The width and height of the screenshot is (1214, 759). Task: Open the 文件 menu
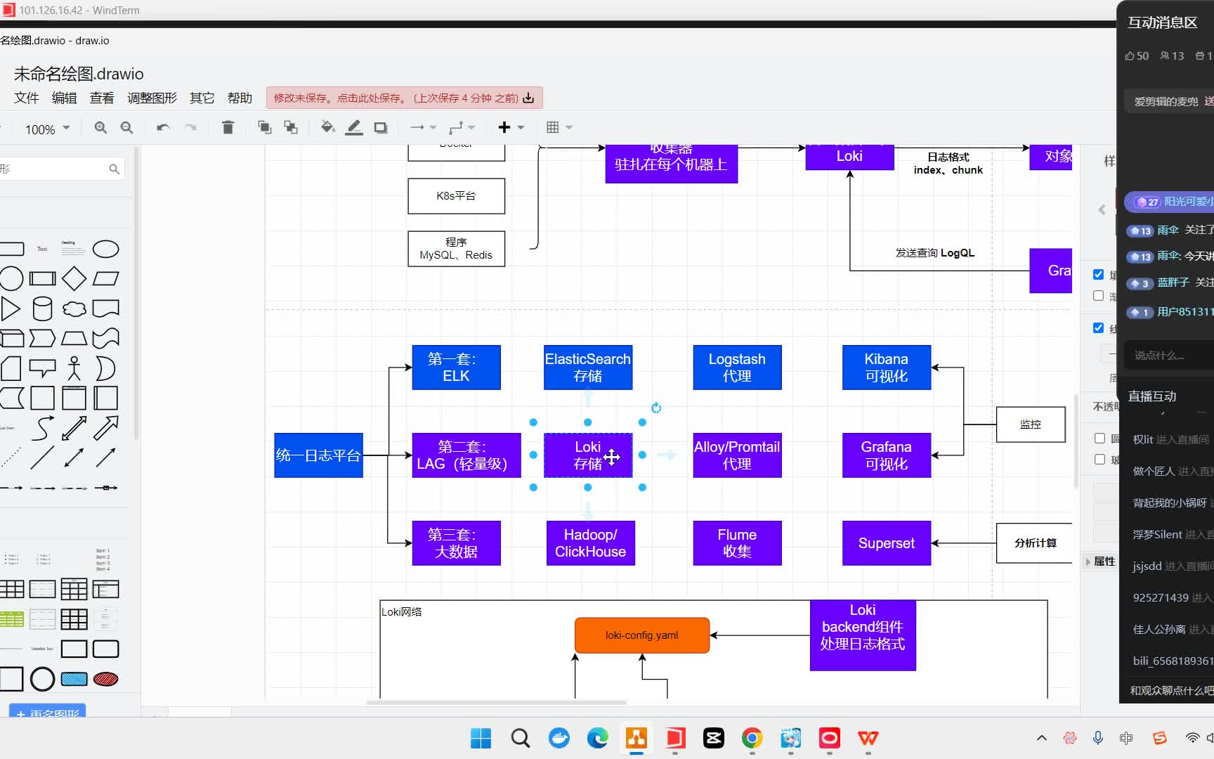[x=27, y=98]
